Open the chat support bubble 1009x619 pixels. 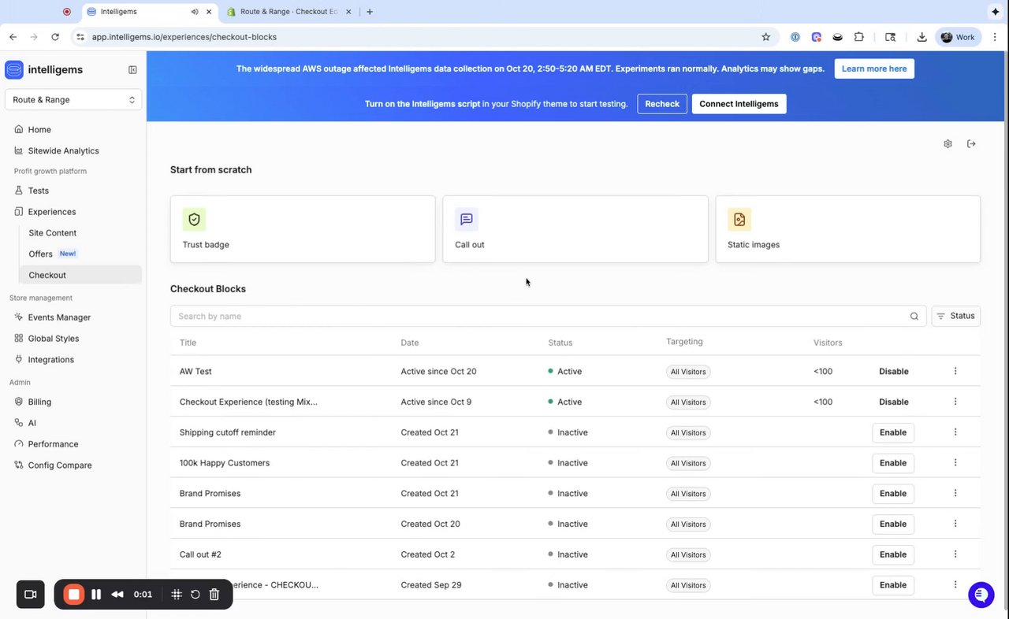[x=981, y=595]
